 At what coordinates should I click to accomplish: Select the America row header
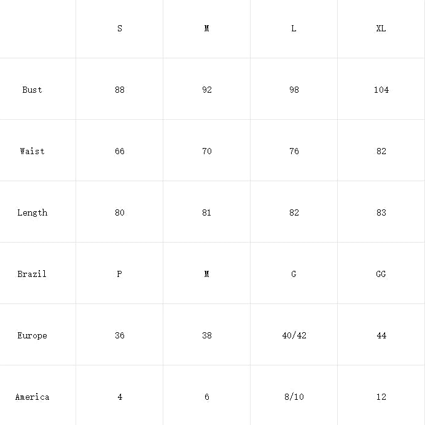pyautogui.click(x=32, y=397)
